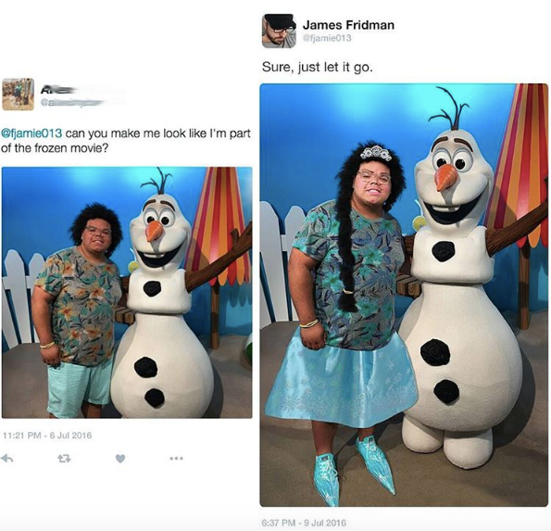Open the @fjamie013 handle under James Fridman
Screen dimensions: 551x531
click(x=327, y=38)
